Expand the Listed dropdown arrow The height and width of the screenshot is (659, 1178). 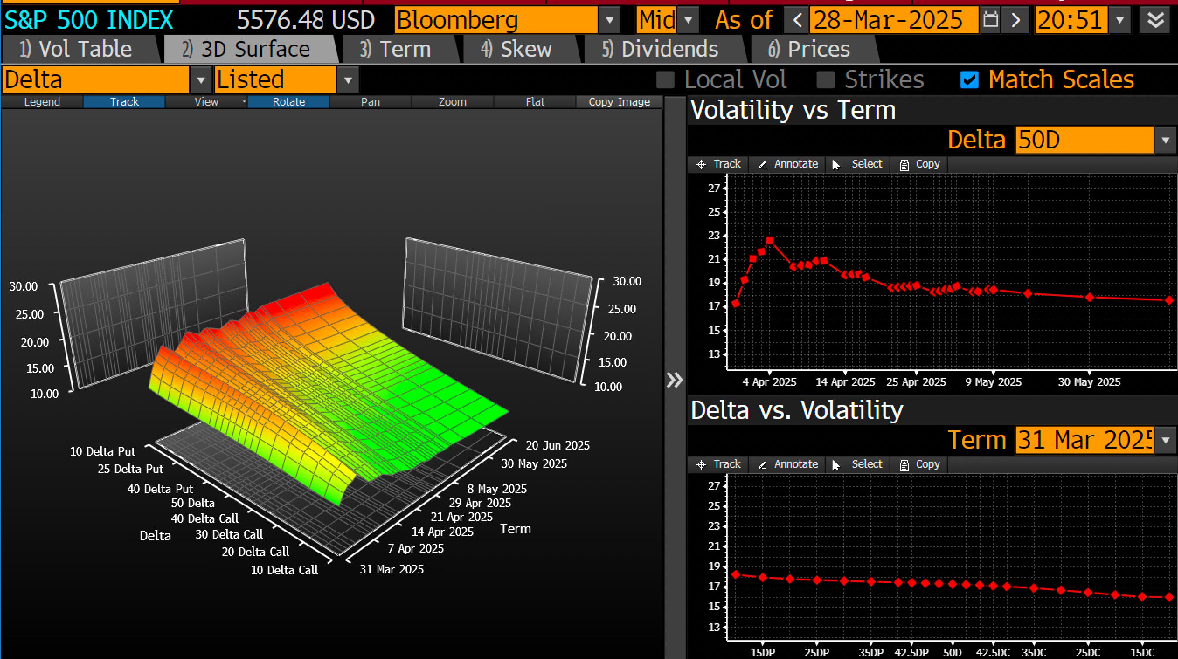point(348,80)
